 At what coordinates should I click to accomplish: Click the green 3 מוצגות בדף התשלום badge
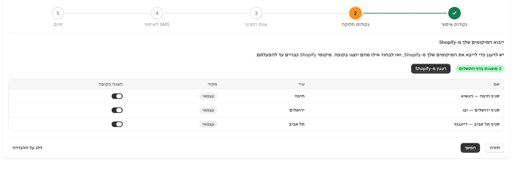[480, 69]
